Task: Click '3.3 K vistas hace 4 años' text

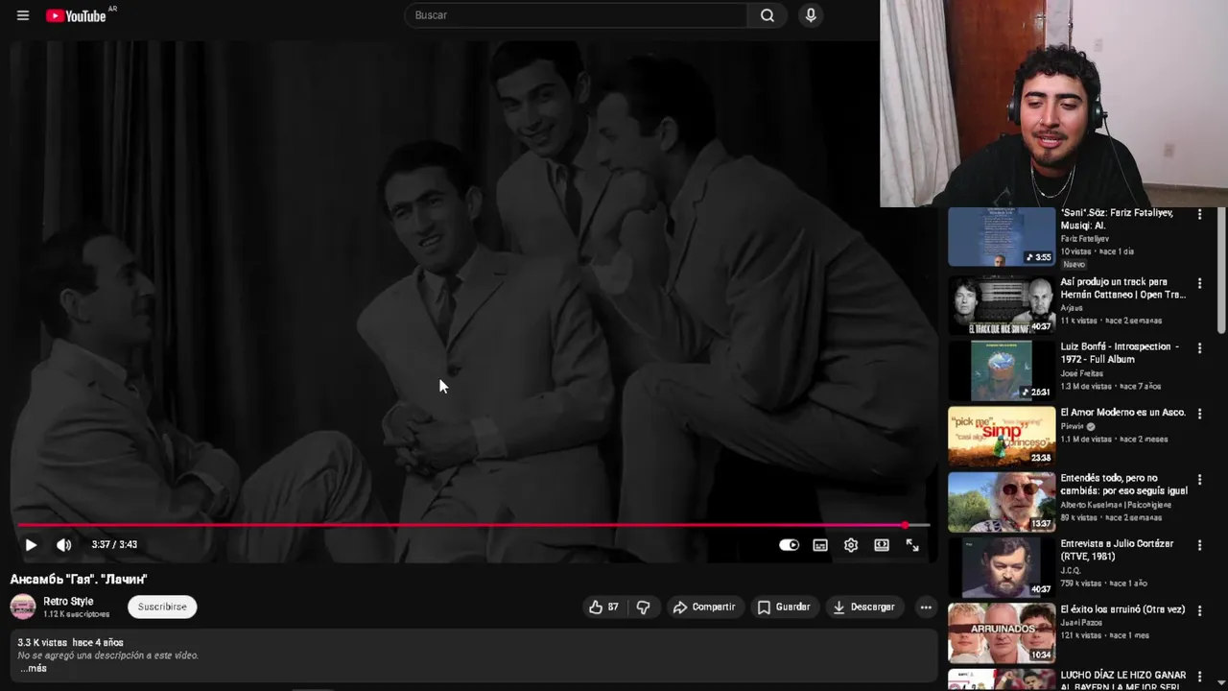Action: coord(70,642)
